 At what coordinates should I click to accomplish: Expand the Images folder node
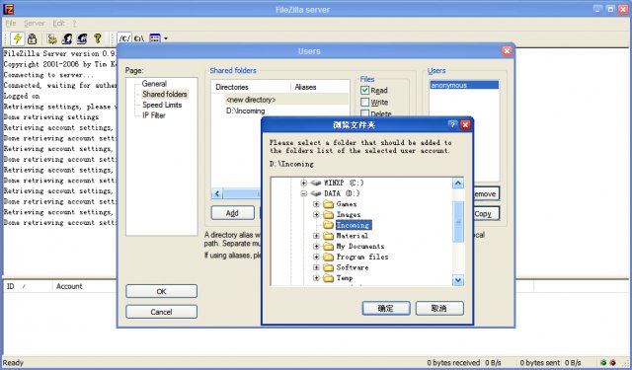point(316,214)
